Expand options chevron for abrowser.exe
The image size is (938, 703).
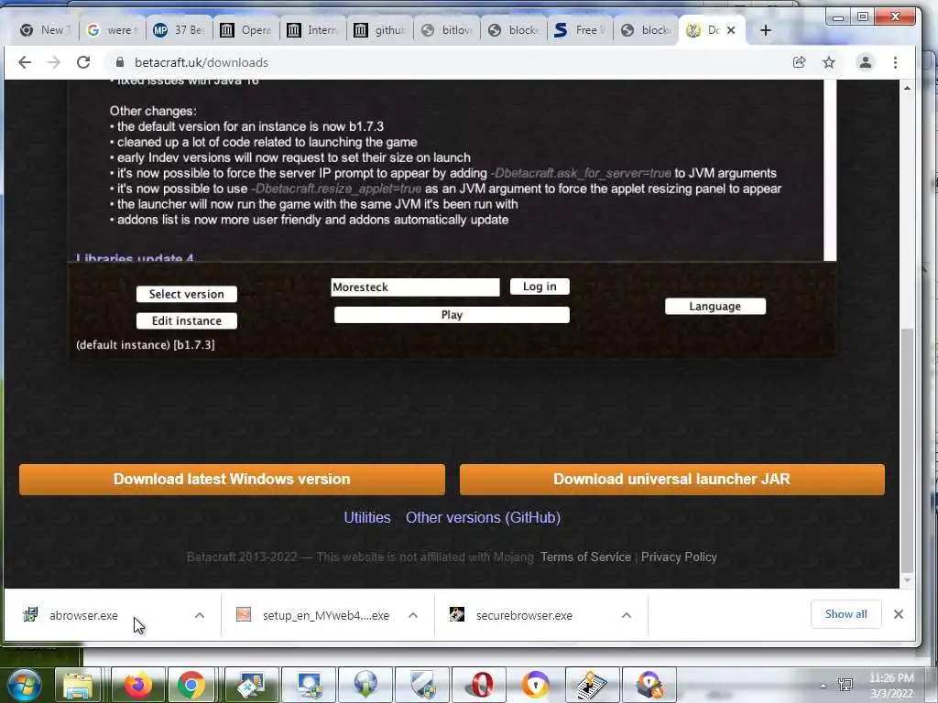tap(200, 615)
